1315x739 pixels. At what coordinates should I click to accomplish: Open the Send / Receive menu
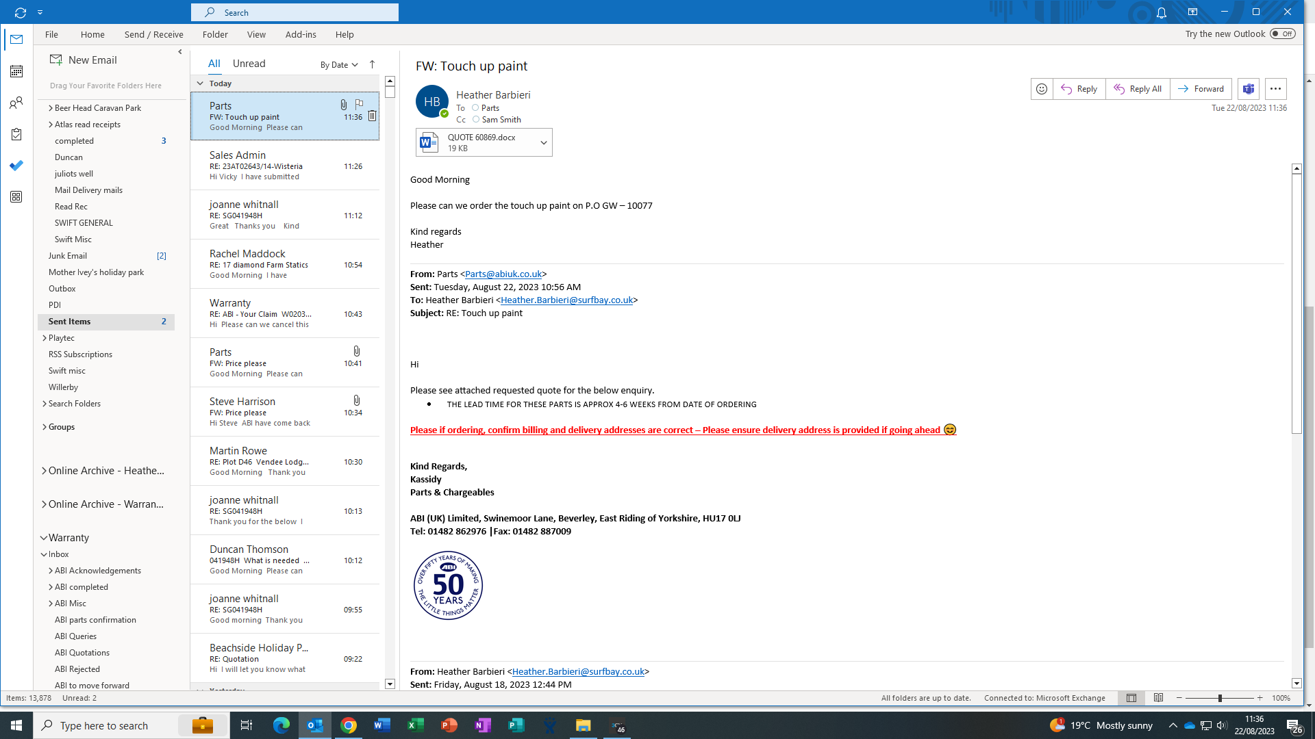click(x=153, y=34)
